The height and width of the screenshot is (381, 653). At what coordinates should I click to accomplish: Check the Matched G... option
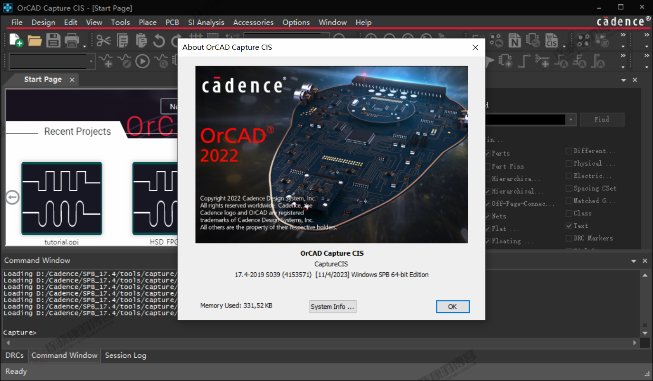(569, 201)
